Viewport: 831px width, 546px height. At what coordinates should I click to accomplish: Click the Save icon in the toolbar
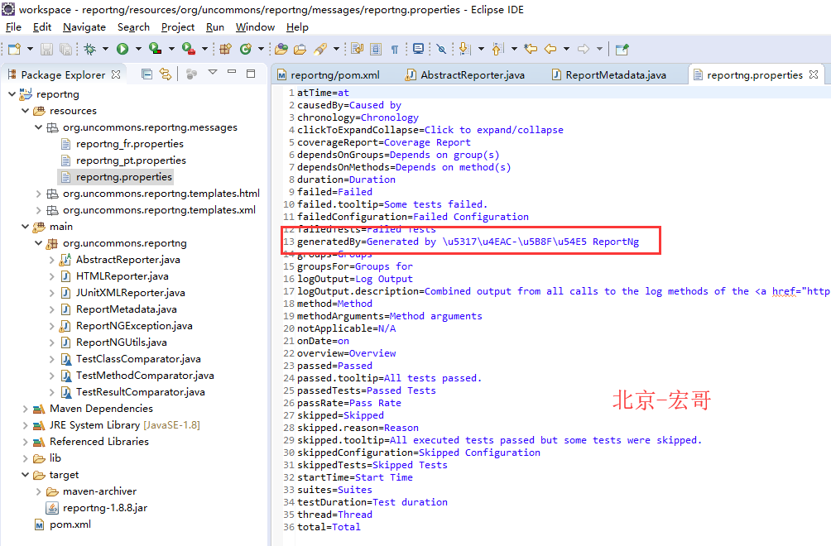point(46,50)
